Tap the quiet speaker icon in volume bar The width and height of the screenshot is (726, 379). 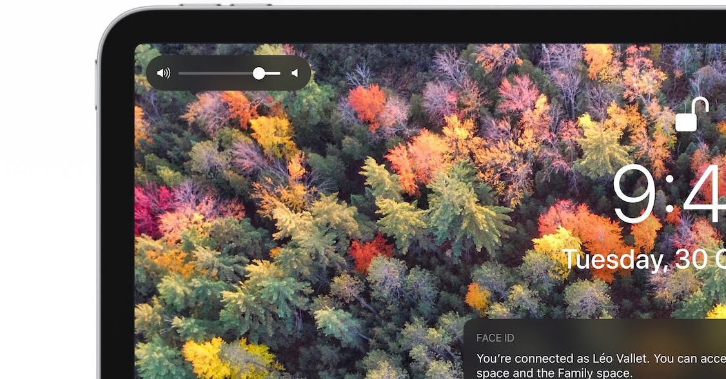click(295, 73)
